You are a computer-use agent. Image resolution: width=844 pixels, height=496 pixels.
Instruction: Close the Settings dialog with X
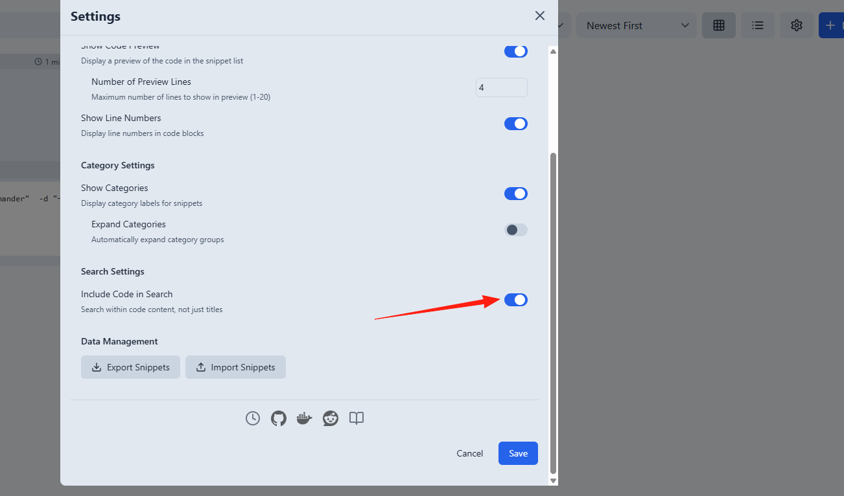click(x=540, y=16)
